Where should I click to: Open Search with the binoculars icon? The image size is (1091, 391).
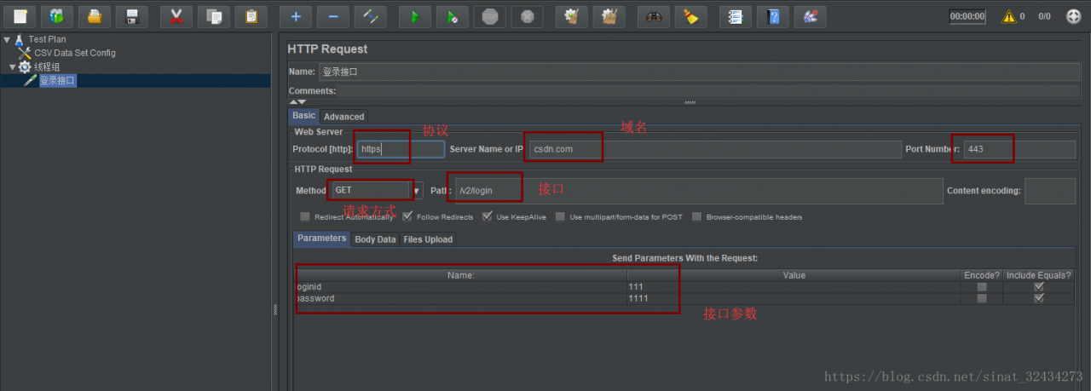pos(654,16)
